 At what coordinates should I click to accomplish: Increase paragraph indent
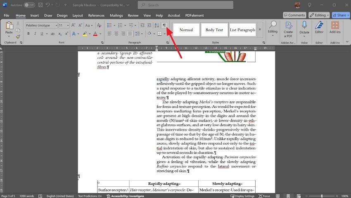(149, 25)
